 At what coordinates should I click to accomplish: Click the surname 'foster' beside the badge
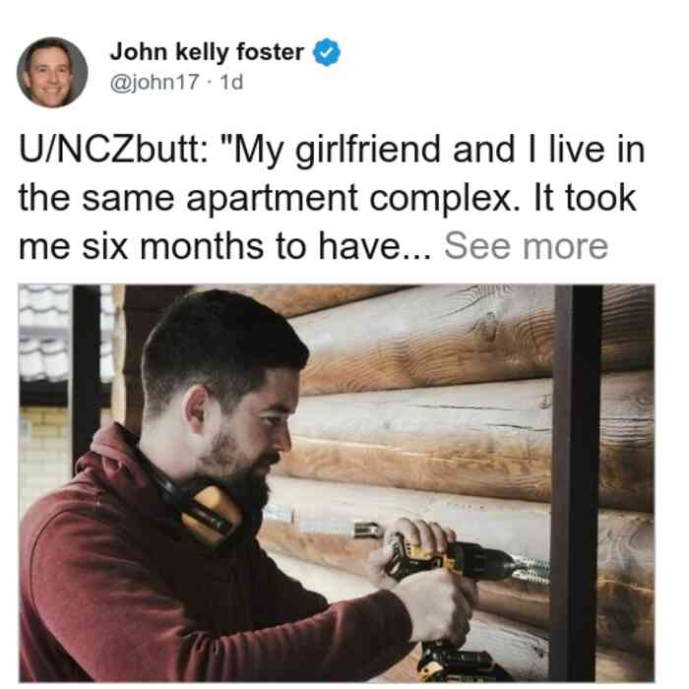coord(270,52)
